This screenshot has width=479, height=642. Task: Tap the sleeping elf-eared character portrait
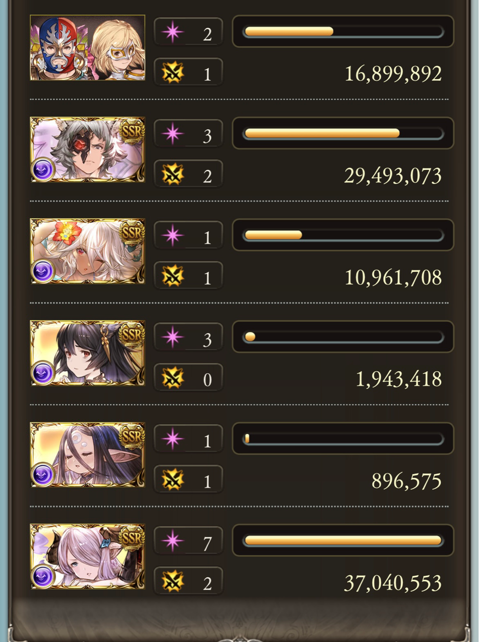click(88, 455)
